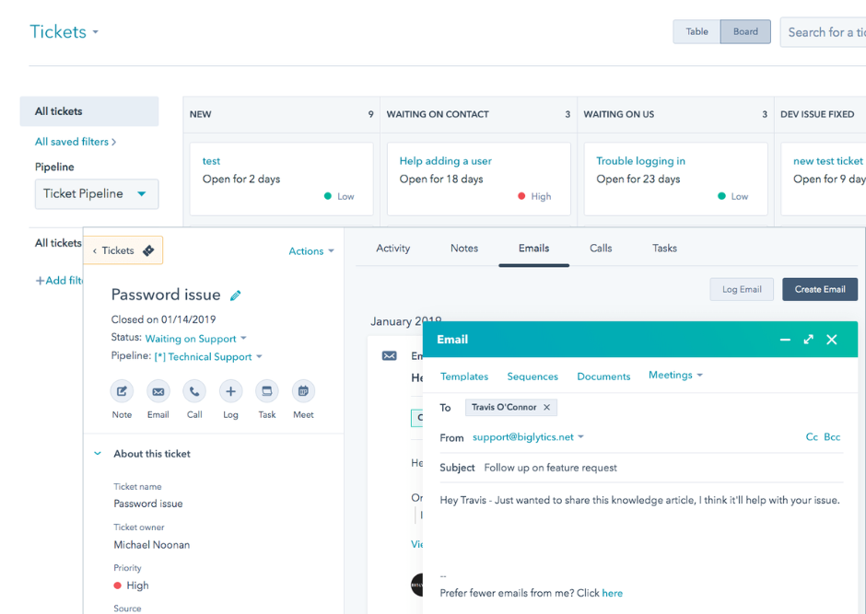
Task: Expand the Email composer window
Action: coord(808,340)
